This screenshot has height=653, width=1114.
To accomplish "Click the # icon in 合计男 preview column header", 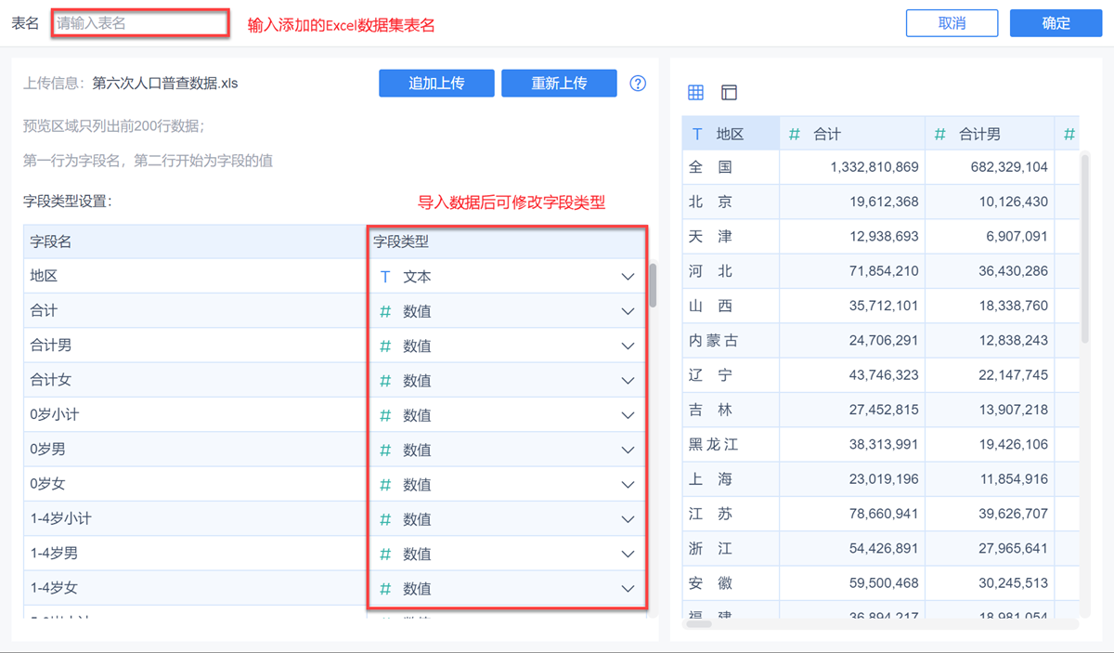I will click(x=939, y=134).
